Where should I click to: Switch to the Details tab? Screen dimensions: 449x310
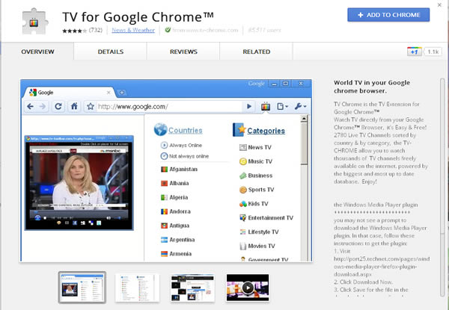pos(111,52)
